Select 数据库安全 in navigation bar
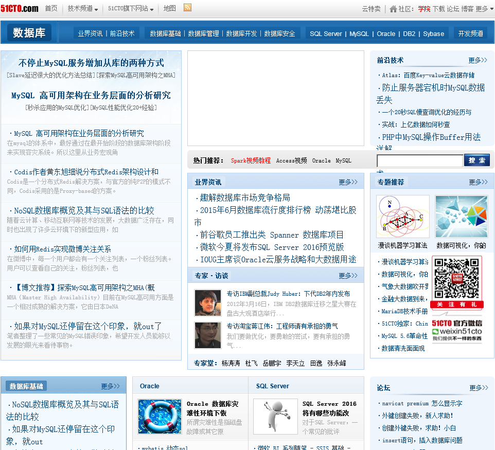The image size is (495, 450). [x=279, y=33]
